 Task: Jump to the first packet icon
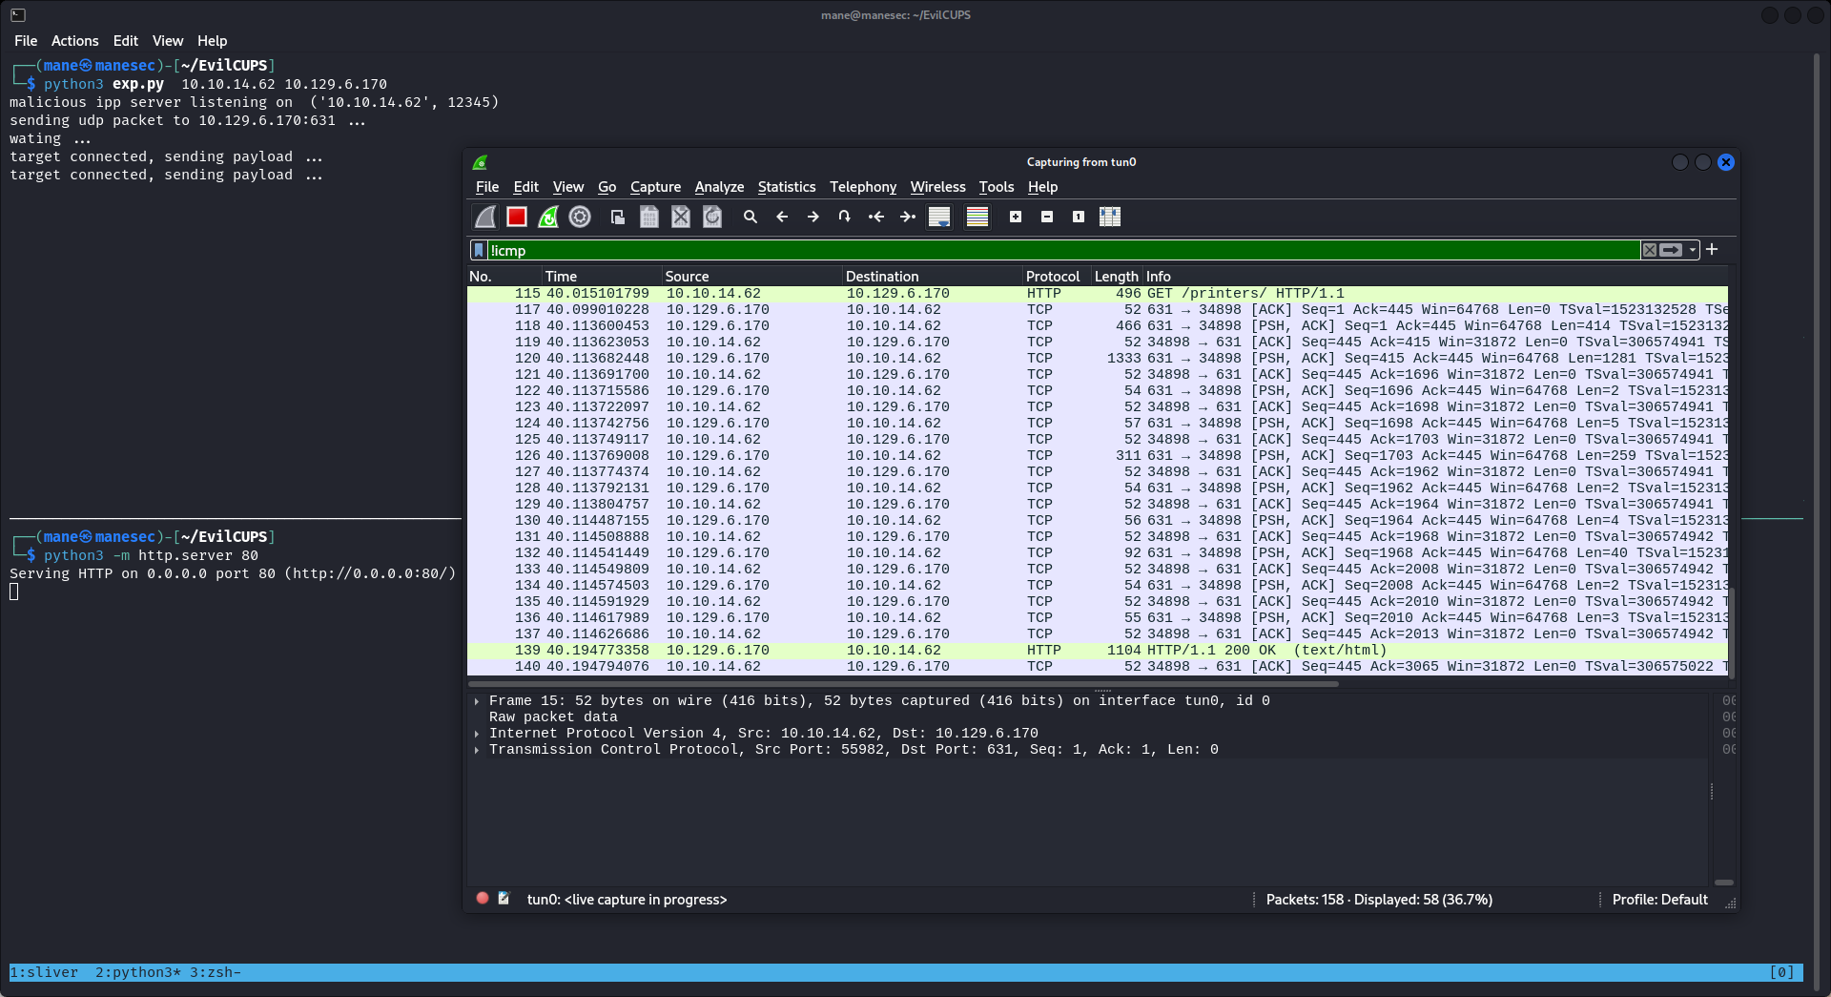[x=876, y=218]
